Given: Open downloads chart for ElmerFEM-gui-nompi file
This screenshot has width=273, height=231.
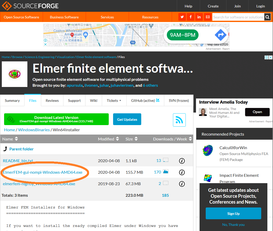Looking at the screenshot, I should pyautogui.click(x=166, y=171).
